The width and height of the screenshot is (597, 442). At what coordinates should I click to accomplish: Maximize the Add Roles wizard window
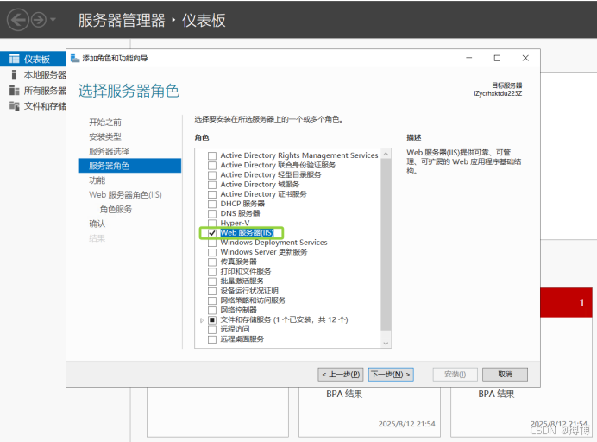pos(497,58)
